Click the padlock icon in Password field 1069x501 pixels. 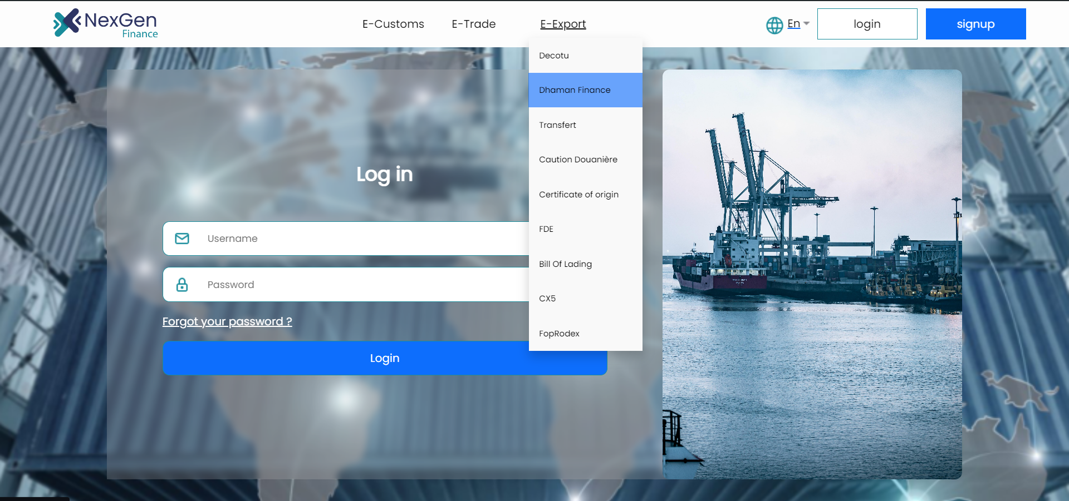coord(182,285)
